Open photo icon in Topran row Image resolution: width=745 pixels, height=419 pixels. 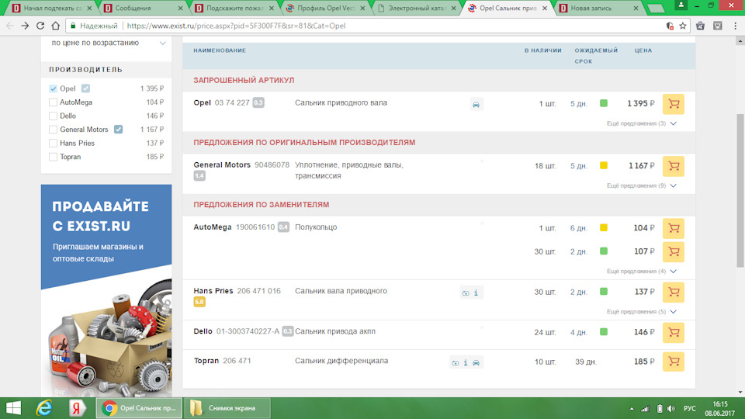(x=456, y=363)
